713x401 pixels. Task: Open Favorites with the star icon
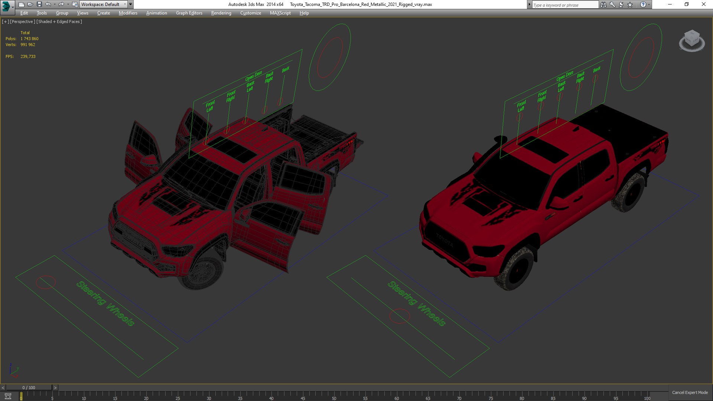[630, 5]
